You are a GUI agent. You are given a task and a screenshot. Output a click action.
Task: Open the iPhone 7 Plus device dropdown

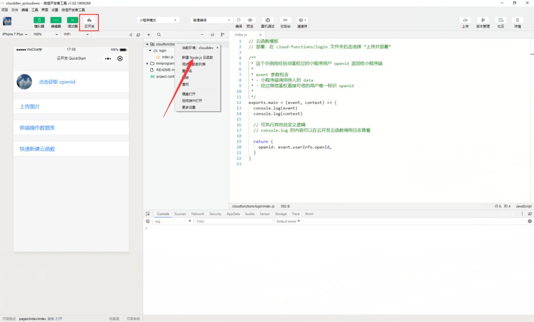coord(15,34)
